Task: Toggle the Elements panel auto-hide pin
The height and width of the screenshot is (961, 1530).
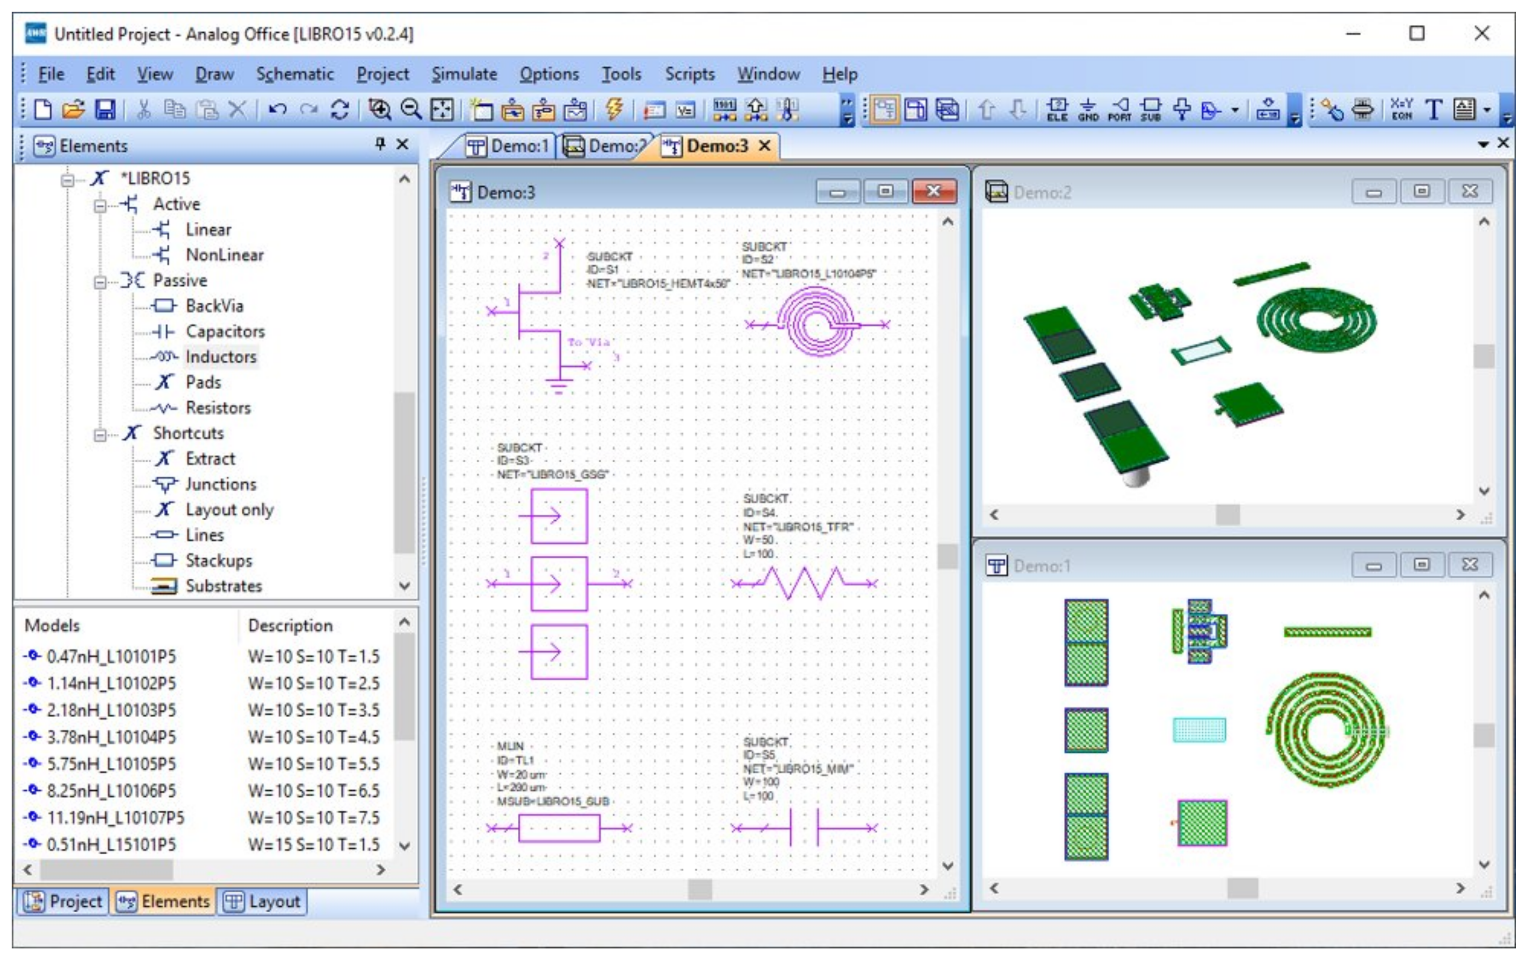Action: tap(380, 144)
